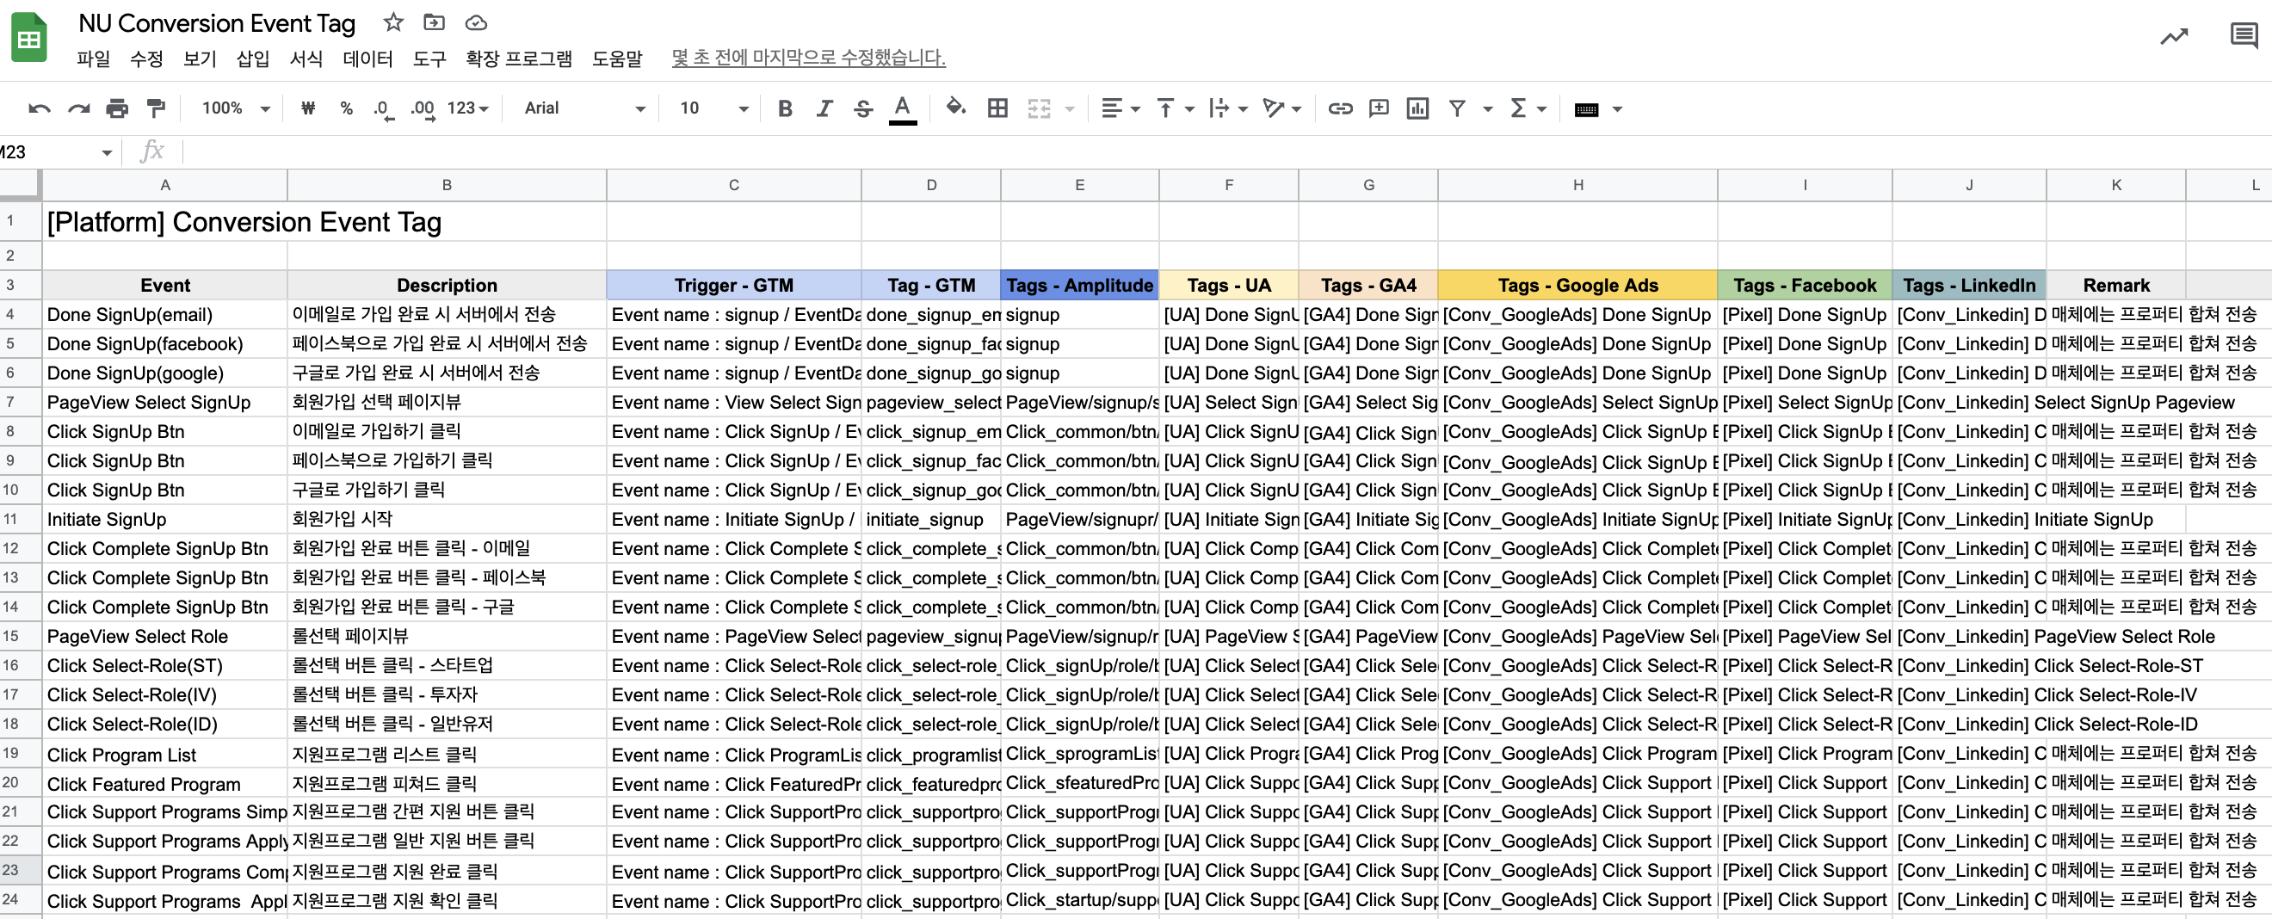Open the comment history icon
This screenshot has width=2272, height=919.
coord(2243,36)
